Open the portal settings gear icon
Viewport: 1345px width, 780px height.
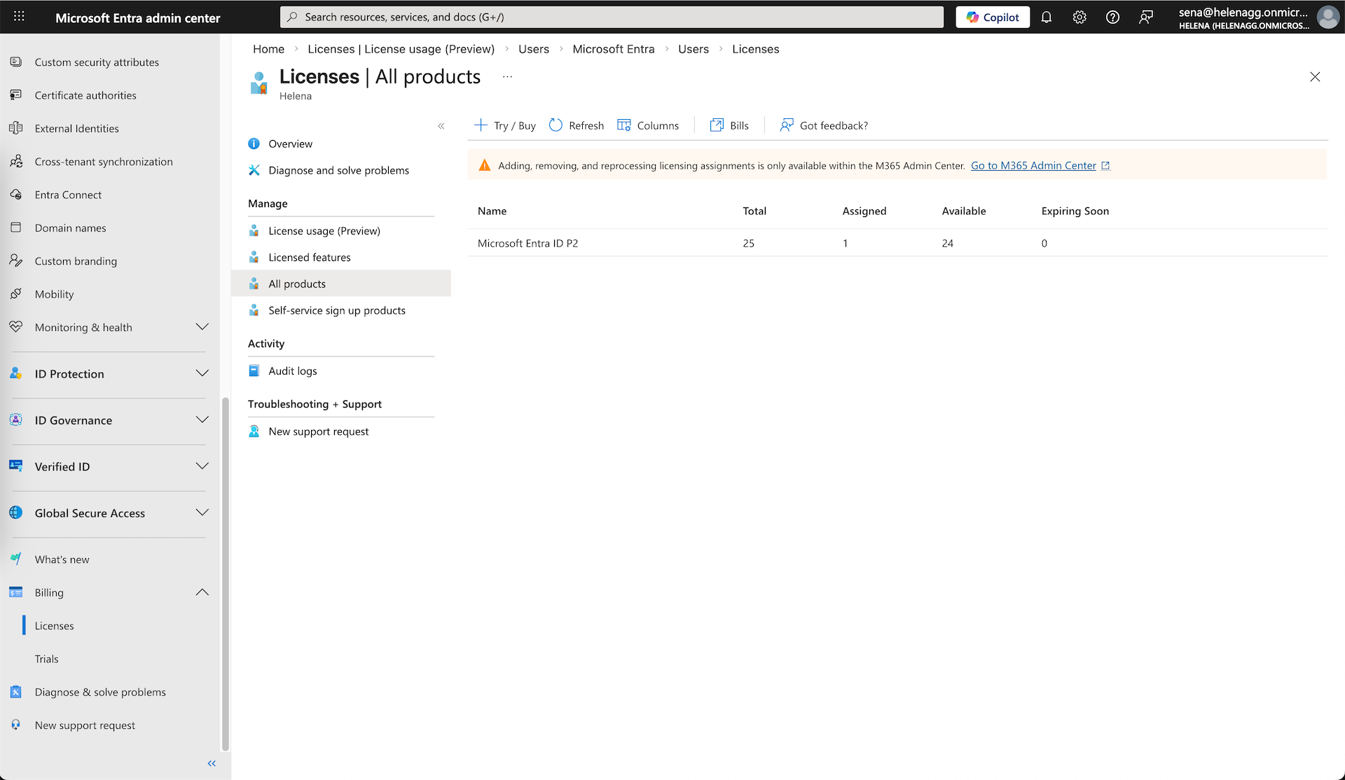click(x=1080, y=18)
